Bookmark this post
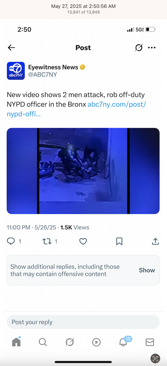 pyautogui.click(x=119, y=241)
